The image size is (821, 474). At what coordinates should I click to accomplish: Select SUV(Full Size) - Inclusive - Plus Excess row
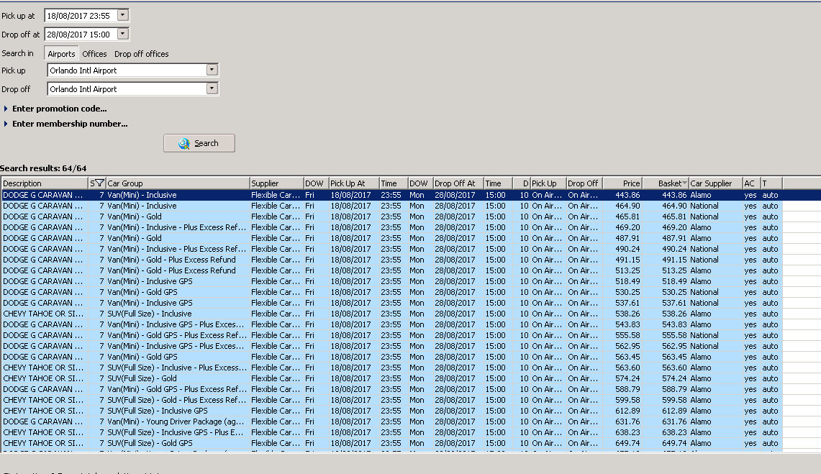click(391, 368)
